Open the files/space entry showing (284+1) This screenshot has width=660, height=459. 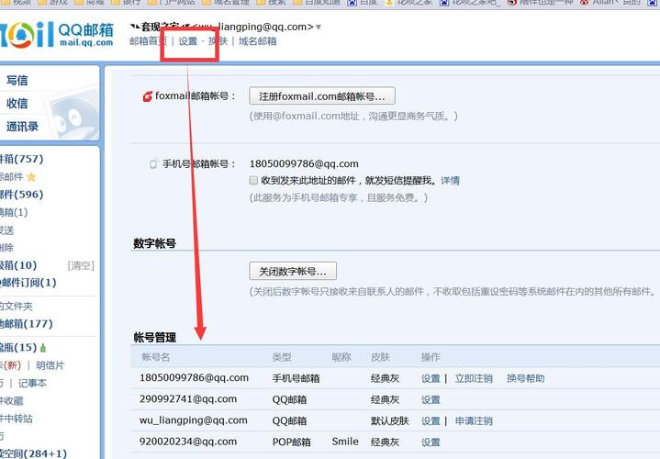[33, 453]
